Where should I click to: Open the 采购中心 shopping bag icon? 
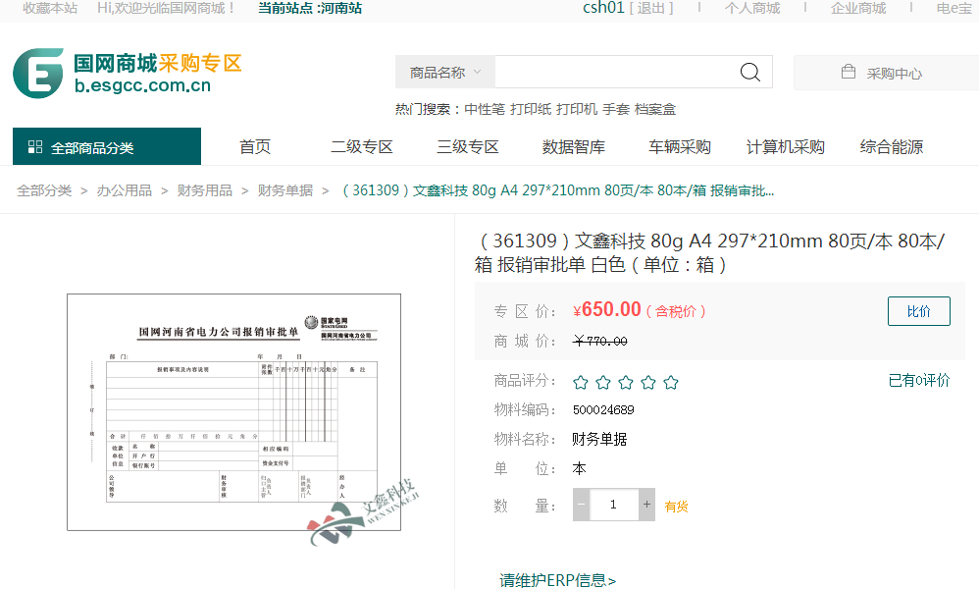[x=849, y=73]
